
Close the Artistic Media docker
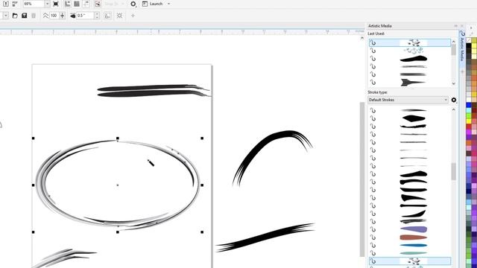[x=462, y=26]
